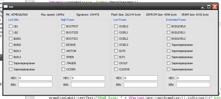Minimize the sax window

click(x=203, y=6)
